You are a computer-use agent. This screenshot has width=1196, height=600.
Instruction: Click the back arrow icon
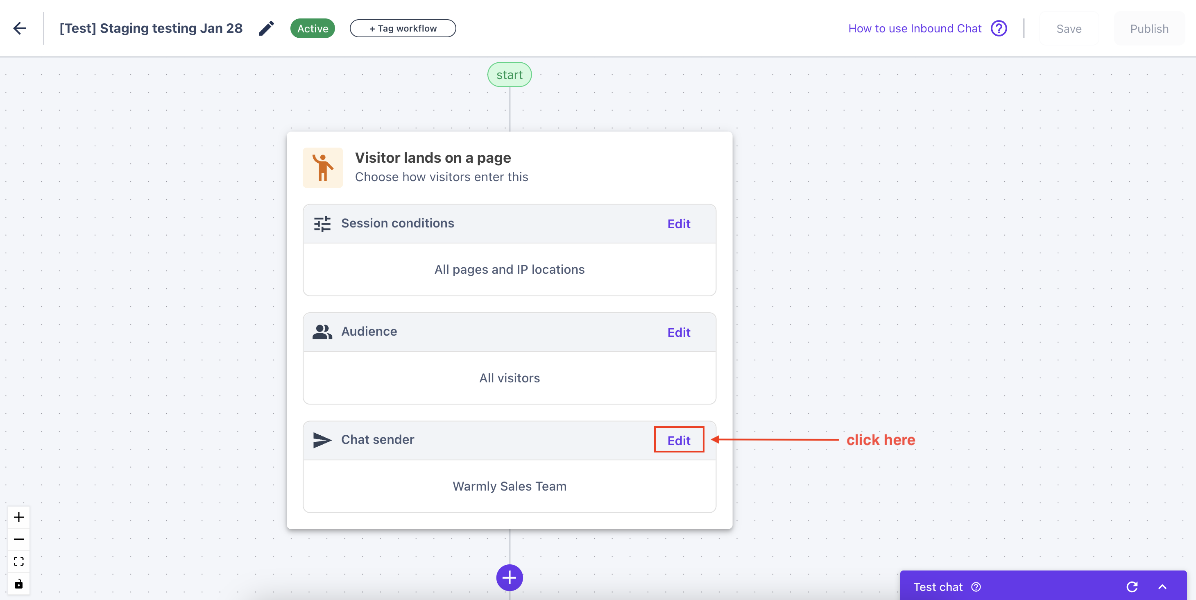(20, 28)
